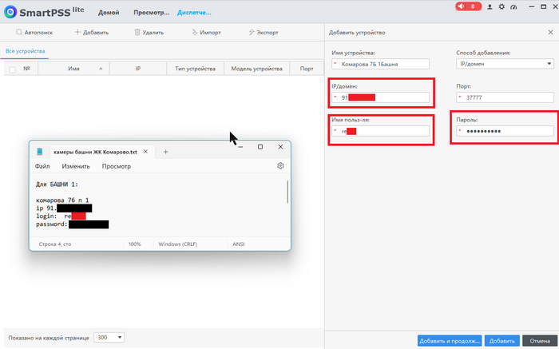Click the red alarm counter icon
Image resolution: width=559 pixels, height=349 pixels.
pyautogui.click(x=468, y=6)
